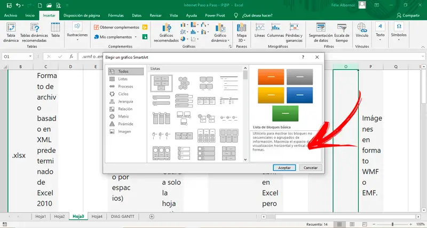This screenshot has width=427, height=228.
Task: Switch to Normal view icon in status bar
Action: 339,224
